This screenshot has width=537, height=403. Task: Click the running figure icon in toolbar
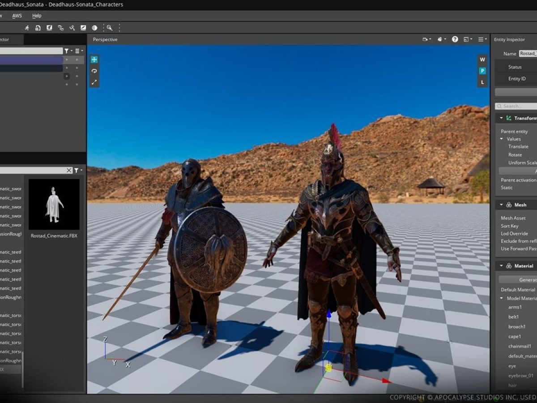[x=27, y=28]
